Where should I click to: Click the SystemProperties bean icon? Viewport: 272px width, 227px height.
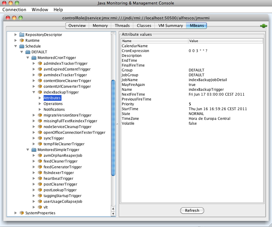(x=22, y=213)
